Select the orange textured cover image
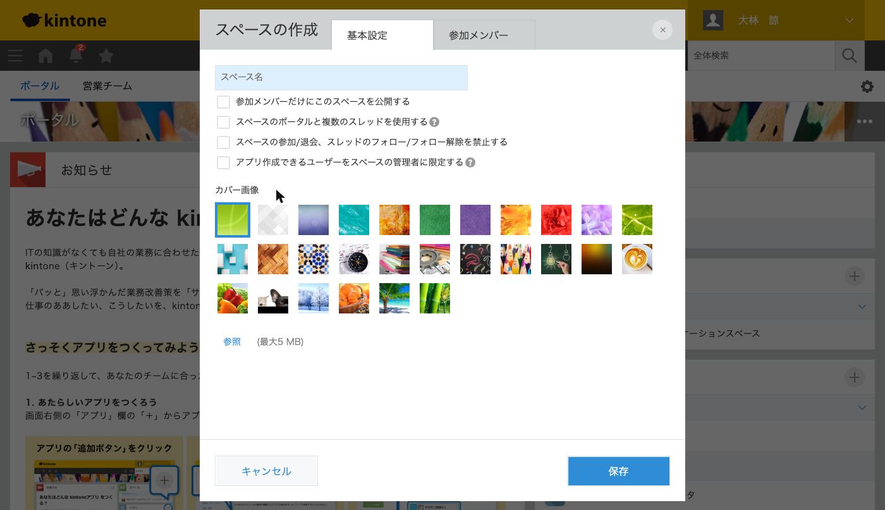This screenshot has width=885, height=510. 394,220
